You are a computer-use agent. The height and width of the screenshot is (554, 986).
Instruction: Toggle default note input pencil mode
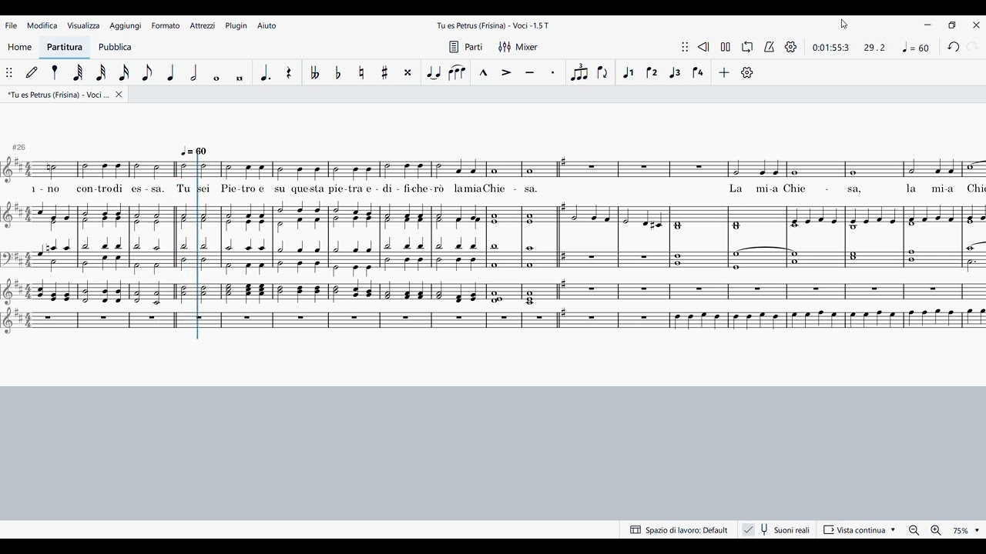[x=32, y=72]
